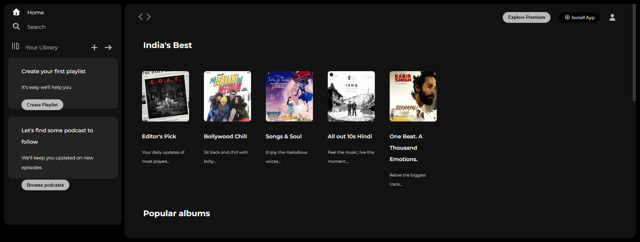Click the India's Best heading

pyautogui.click(x=168, y=45)
